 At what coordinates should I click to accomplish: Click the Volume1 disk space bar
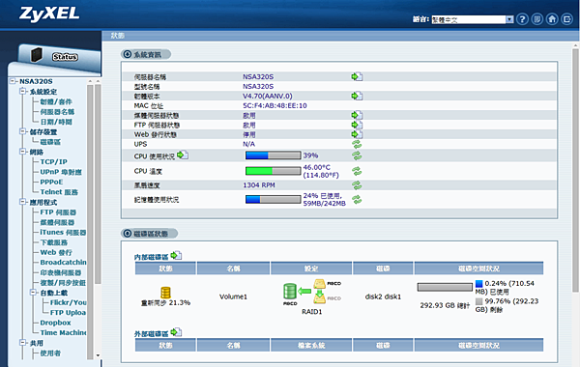point(445,287)
